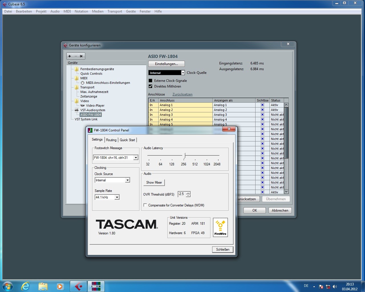Open Windows Media Player from the taskbar

click(x=60, y=286)
